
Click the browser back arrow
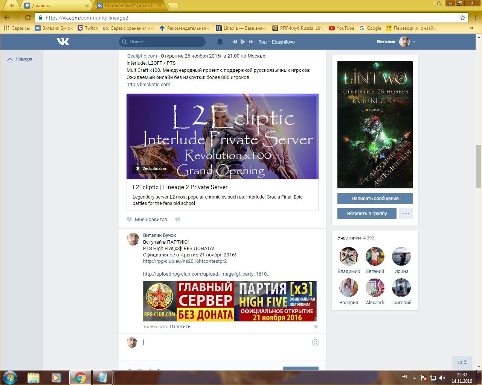7,18
